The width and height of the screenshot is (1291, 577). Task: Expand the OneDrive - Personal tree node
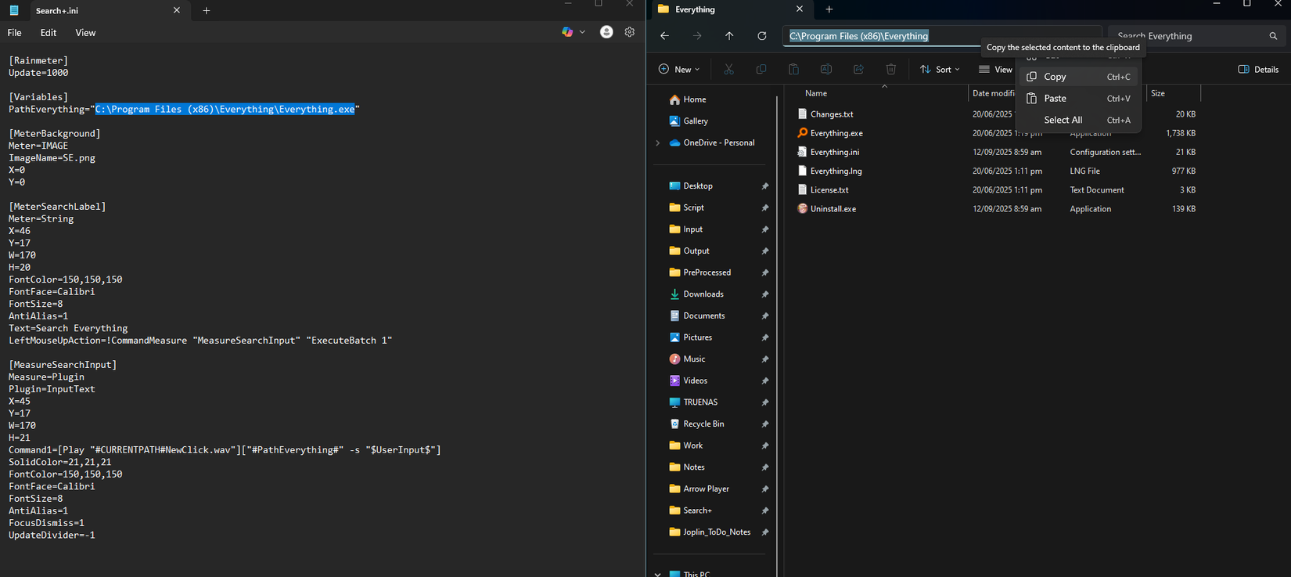click(658, 143)
